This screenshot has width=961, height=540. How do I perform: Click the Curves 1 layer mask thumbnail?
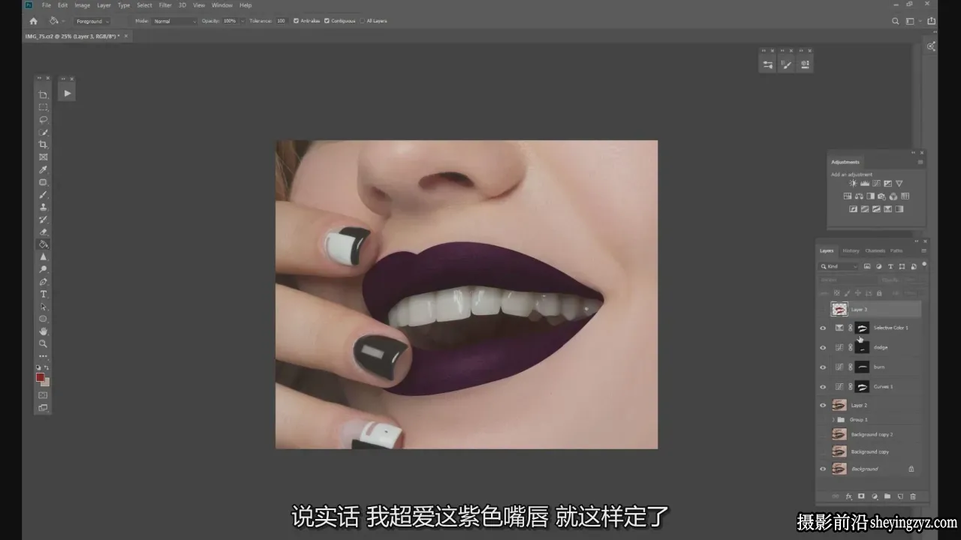863,386
